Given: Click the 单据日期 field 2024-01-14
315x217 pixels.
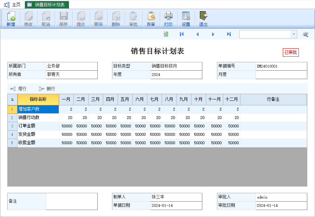Looking at the screenshot, I should [176, 205].
